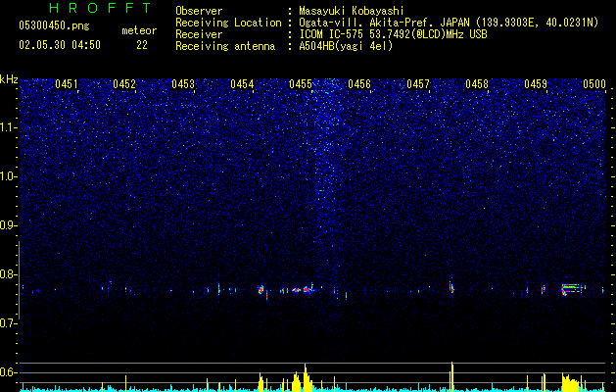Click the Receiving Location value line
The image size is (616, 392).
[449, 23]
